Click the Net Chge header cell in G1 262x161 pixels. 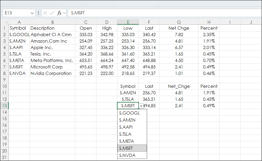[179, 28]
